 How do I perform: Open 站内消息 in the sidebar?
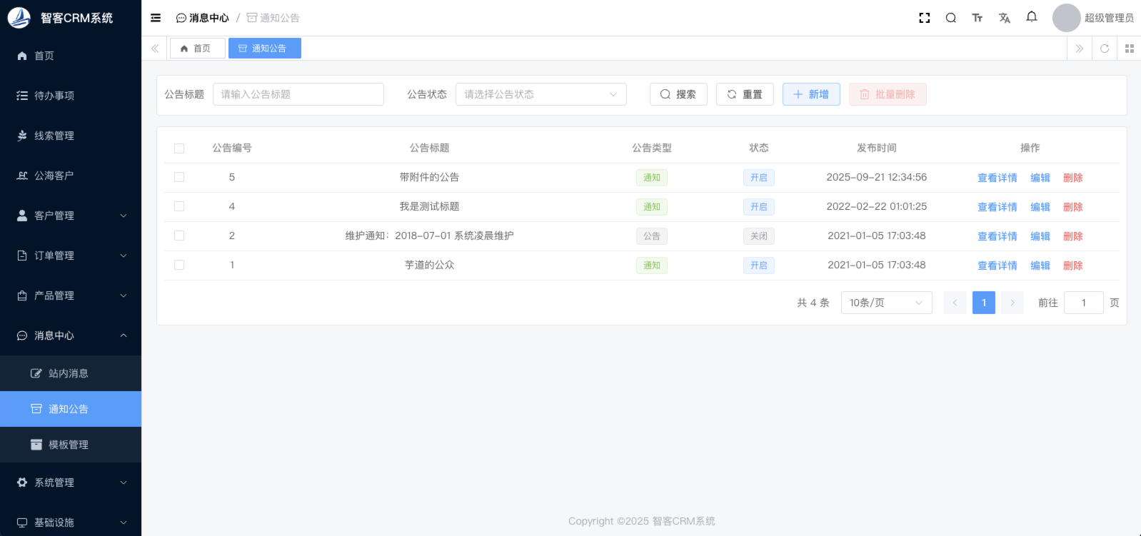(x=69, y=373)
